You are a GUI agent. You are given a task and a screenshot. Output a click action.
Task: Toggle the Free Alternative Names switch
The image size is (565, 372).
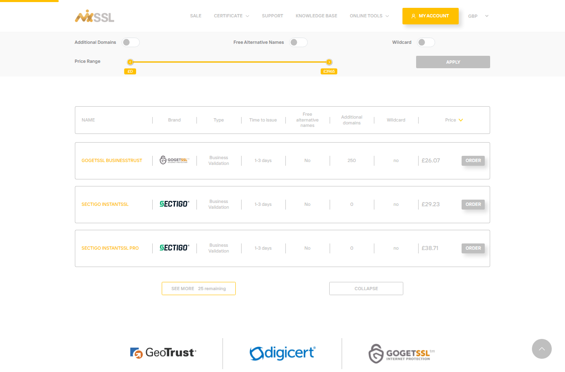[298, 42]
